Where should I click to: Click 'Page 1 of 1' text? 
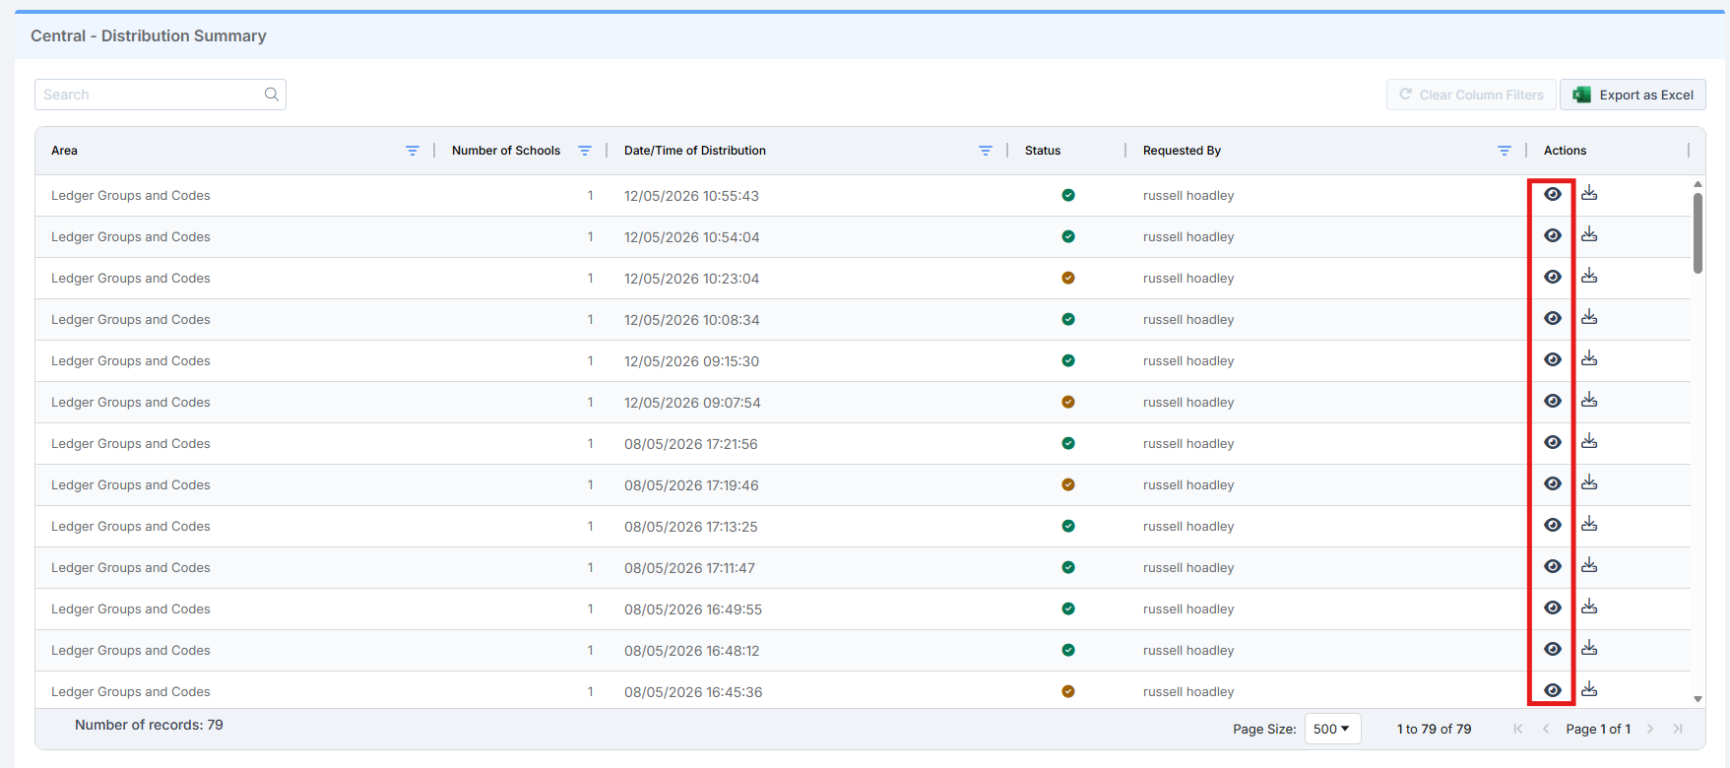pyautogui.click(x=1598, y=729)
